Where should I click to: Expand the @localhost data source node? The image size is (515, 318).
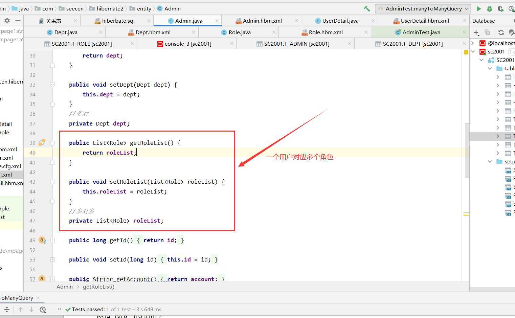click(x=473, y=43)
